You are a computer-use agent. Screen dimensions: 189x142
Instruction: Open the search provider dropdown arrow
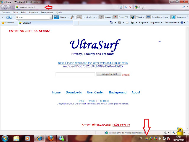coord(187,7)
